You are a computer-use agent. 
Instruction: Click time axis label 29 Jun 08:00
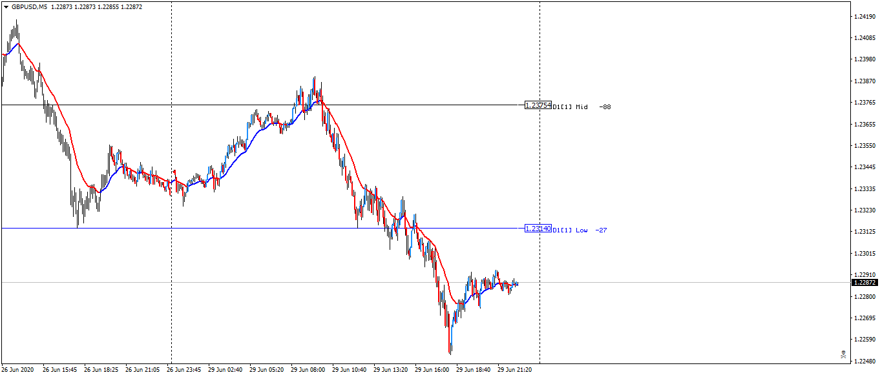pyautogui.click(x=308, y=370)
